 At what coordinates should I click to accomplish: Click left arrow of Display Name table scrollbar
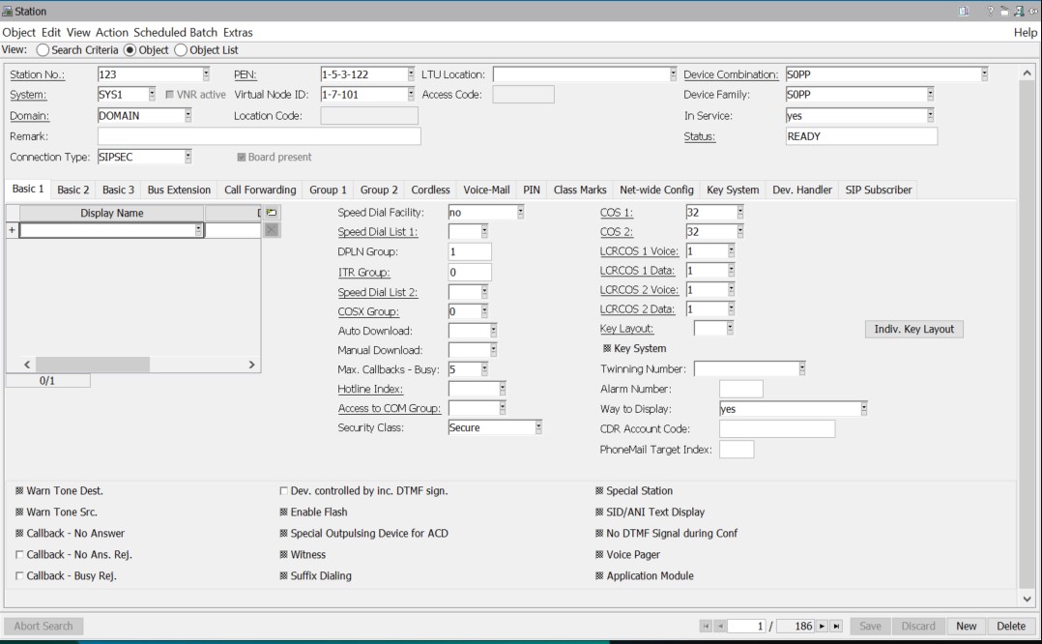click(27, 365)
